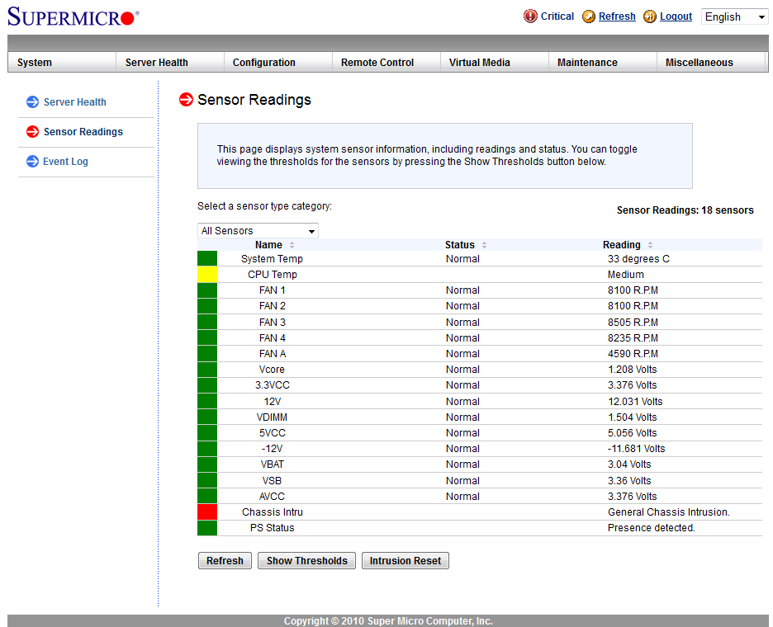The height and width of the screenshot is (627, 773).
Task: Click 'Sensor Readings: 18 sensors' count text
Action: click(685, 210)
